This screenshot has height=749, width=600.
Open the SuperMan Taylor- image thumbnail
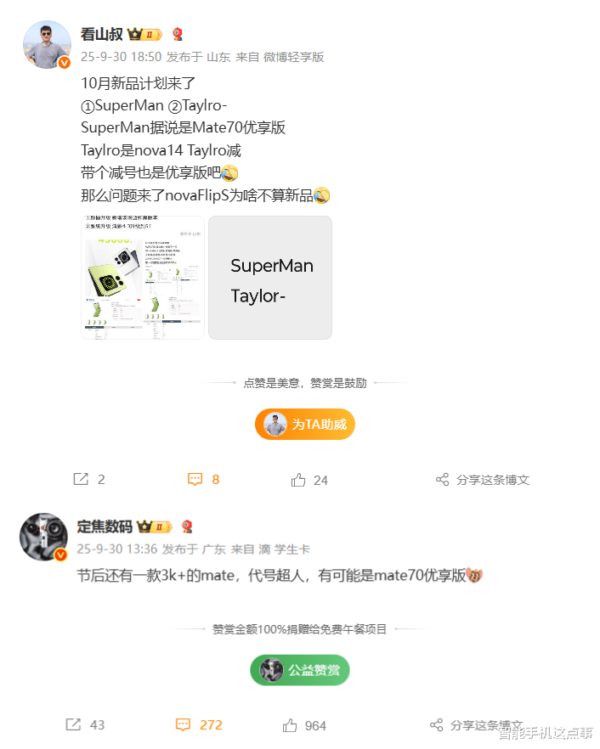click(x=270, y=278)
